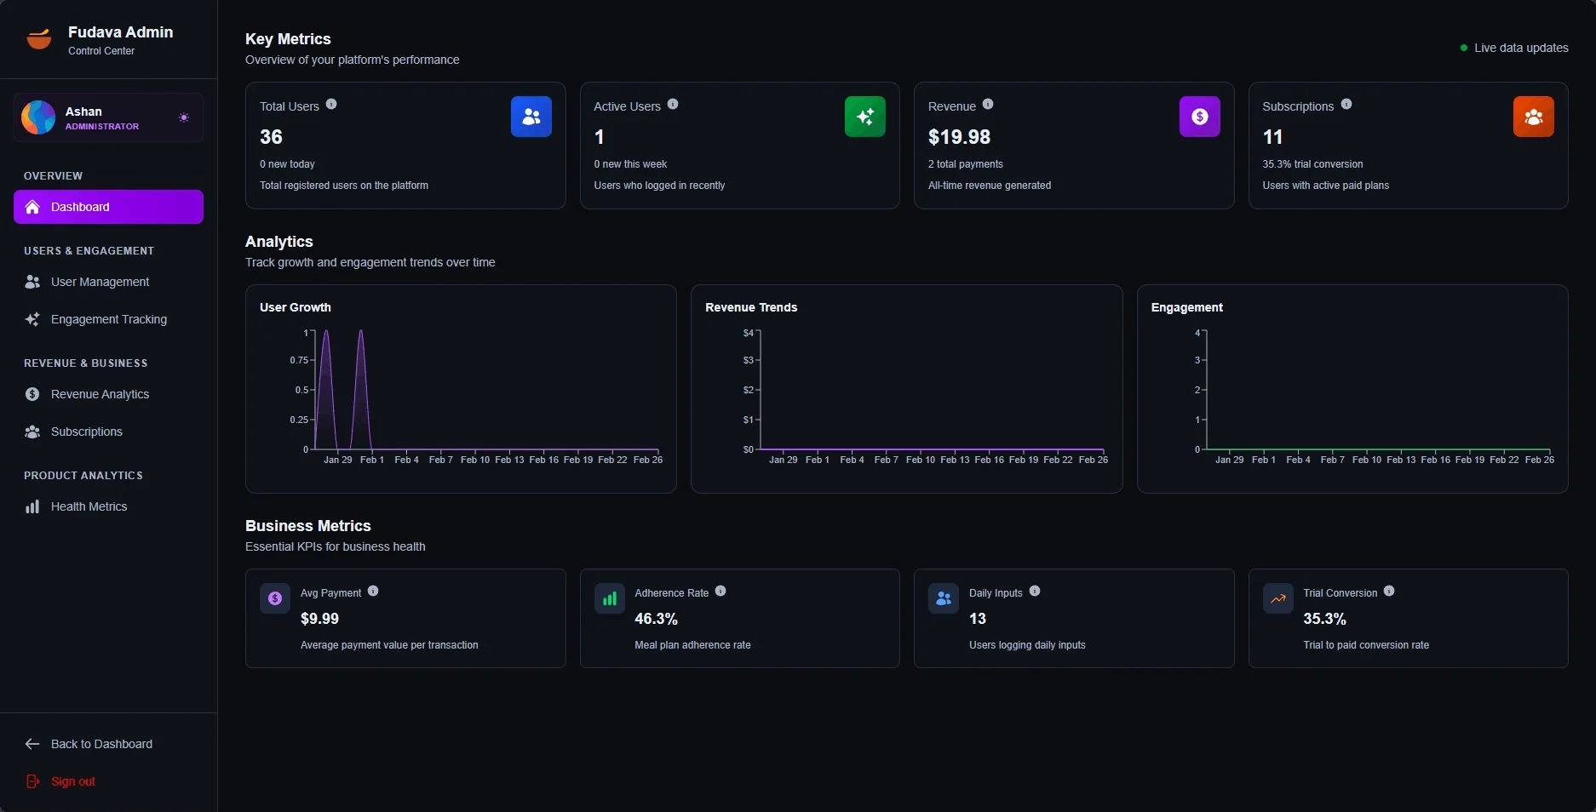Click Ashan's profile avatar
This screenshot has width=1596, height=812.
click(x=38, y=117)
